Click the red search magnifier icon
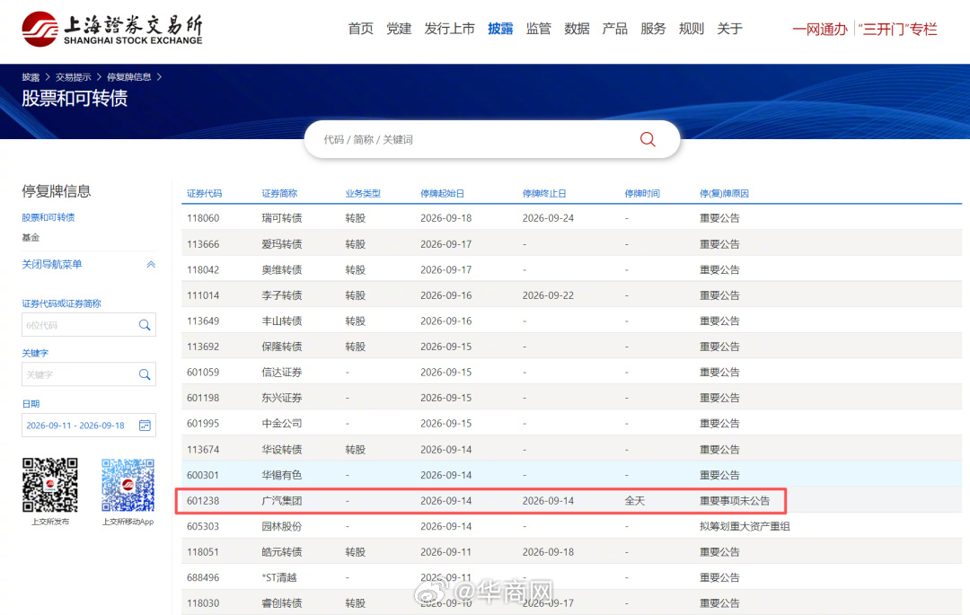The image size is (970, 615). (x=647, y=139)
